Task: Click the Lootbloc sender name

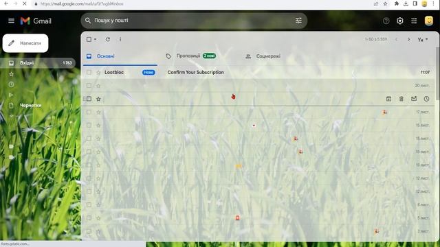Action: [x=114, y=72]
